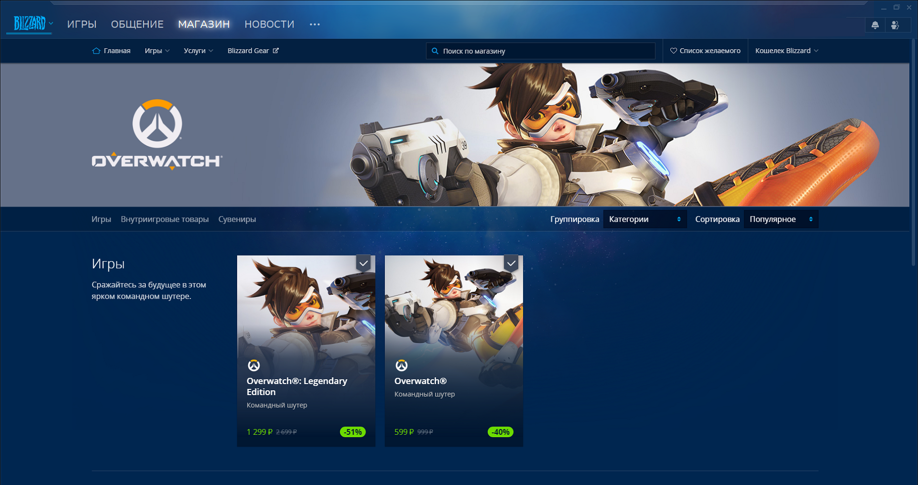The image size is (918, 485).
Task: Click the Overwatch logo in the banner
Action: (157, 135)
